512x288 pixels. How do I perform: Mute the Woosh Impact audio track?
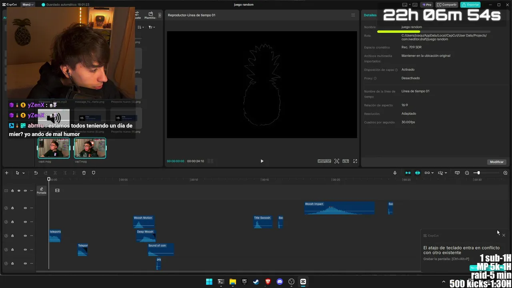tap(25, 208)
